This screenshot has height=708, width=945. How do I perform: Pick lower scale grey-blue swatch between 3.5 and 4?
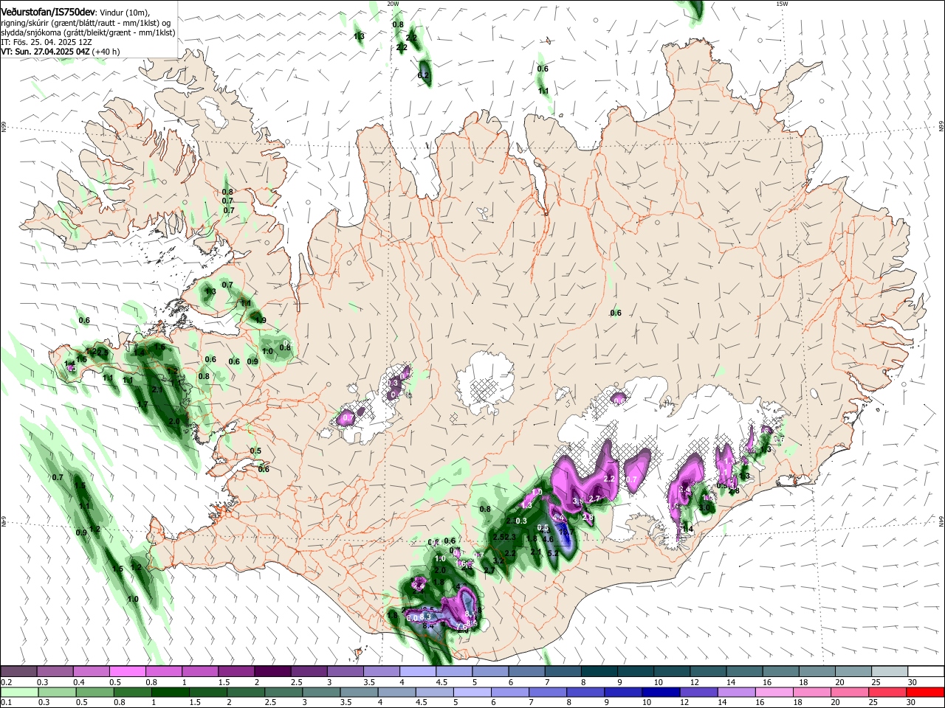[x=358, y=692]
